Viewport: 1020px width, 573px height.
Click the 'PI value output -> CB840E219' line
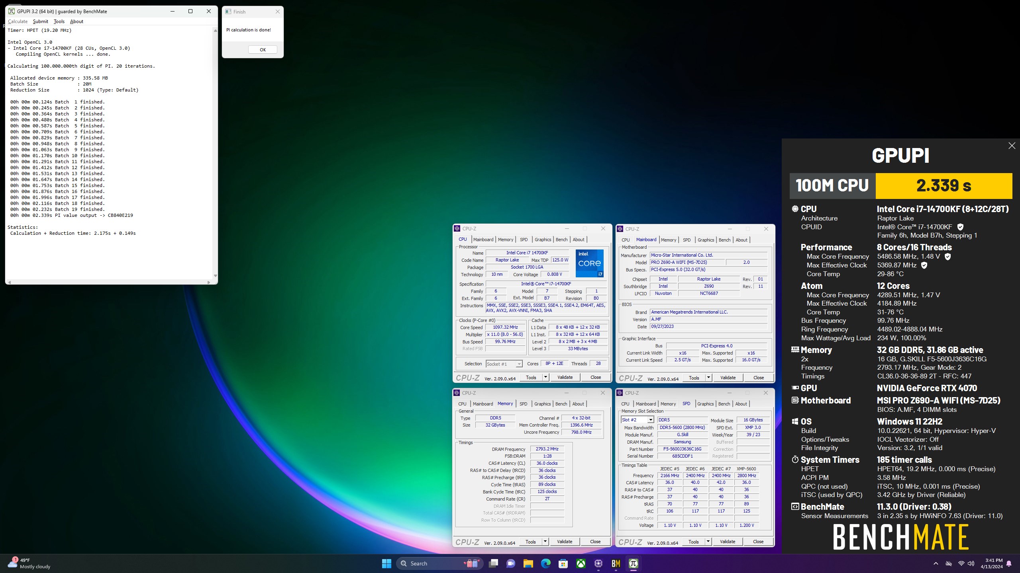[x=72, y=215]
